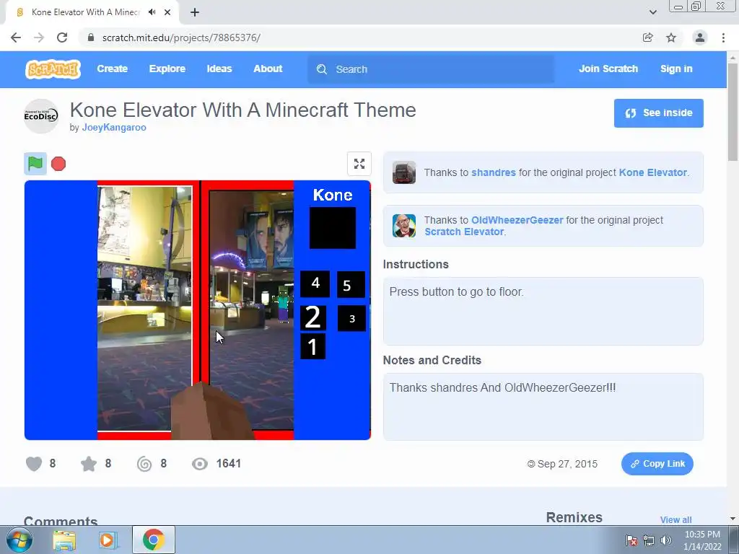
Task: Select elevator floor 5 button
Action: click(351, 284)
